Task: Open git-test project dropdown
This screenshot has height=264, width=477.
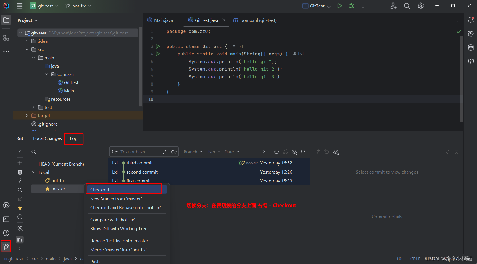Action: [44, 6]
